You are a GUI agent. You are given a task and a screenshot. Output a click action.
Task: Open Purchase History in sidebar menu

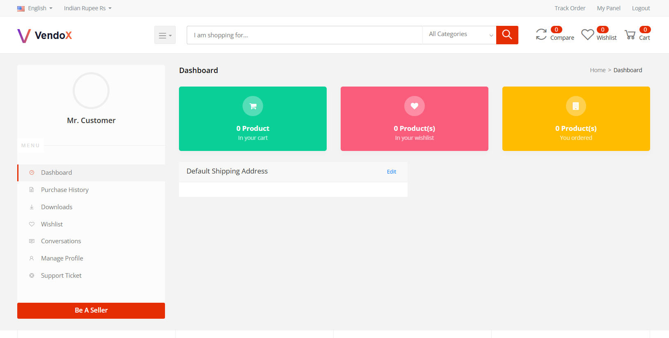click(x=65, y=190)
